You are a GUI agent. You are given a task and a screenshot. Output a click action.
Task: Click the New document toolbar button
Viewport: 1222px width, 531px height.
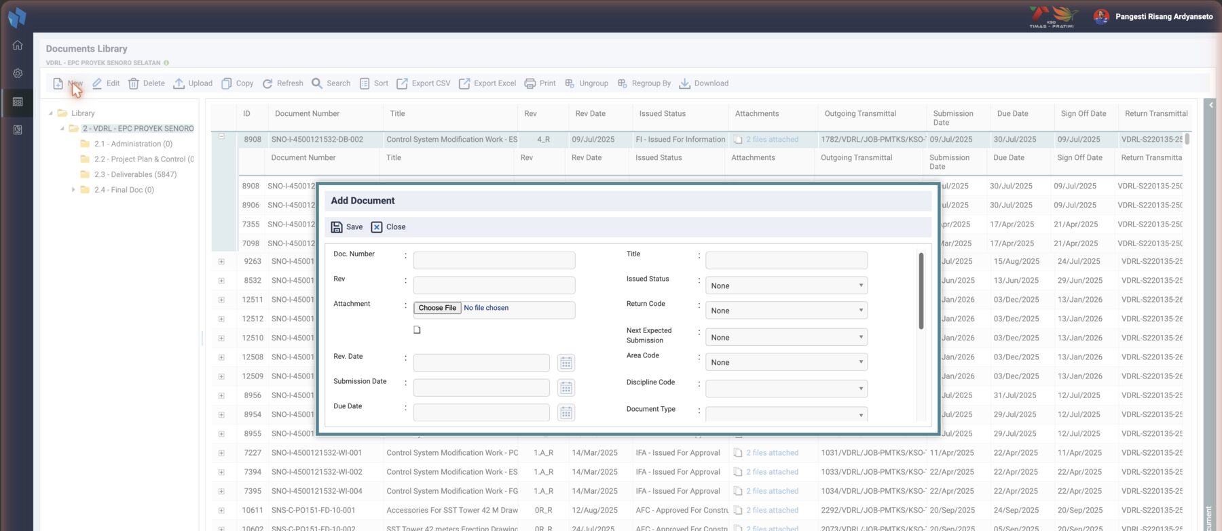pyautogui.click(x=67, y=83)
